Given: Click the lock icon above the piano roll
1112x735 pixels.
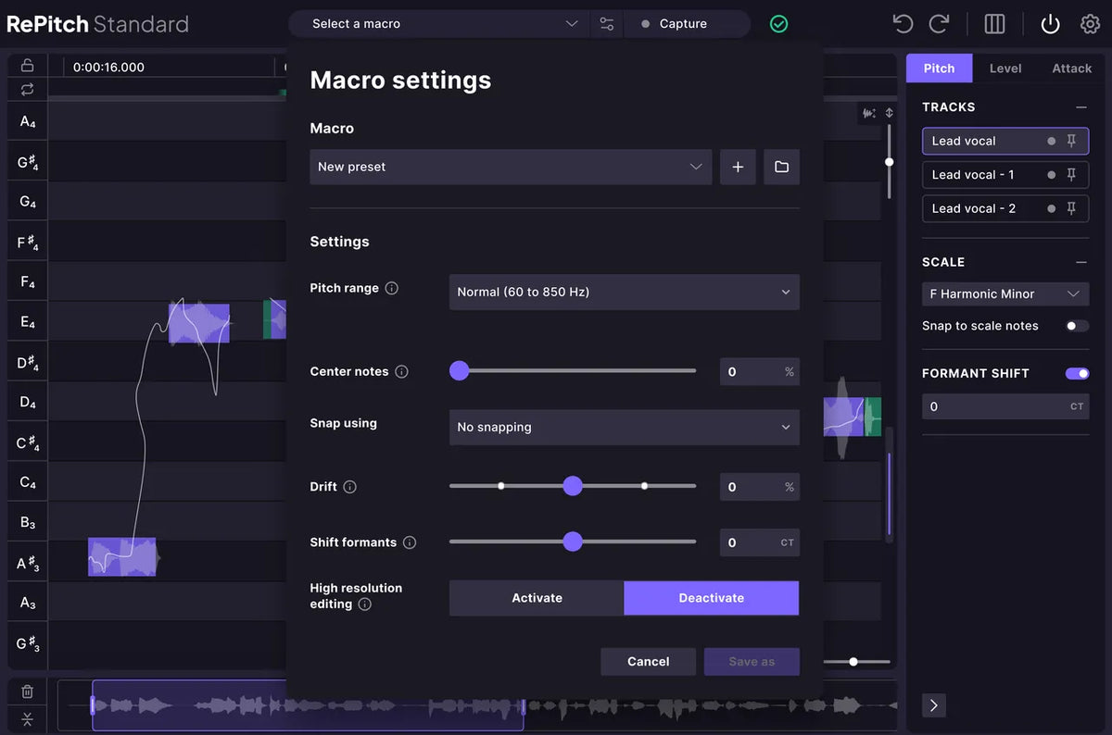Looking at the screenshot, I should (27, 66).
